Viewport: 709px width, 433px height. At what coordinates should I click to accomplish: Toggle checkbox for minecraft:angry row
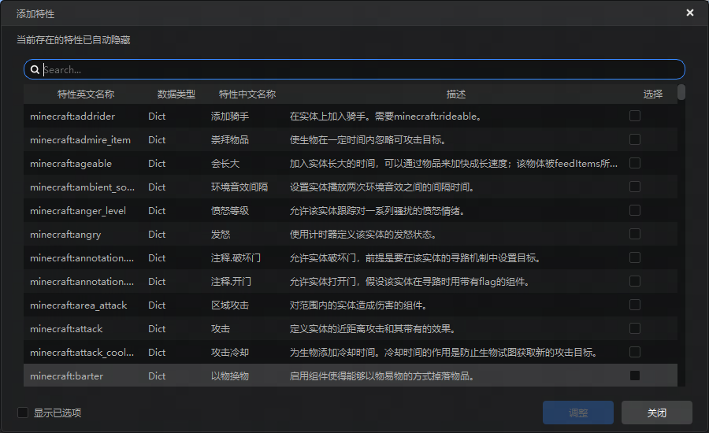634,234
